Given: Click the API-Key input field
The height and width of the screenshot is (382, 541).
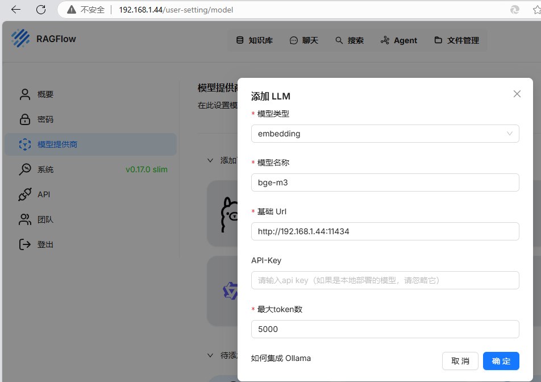Looking at the screenshot, I should (x=385, y=280).
